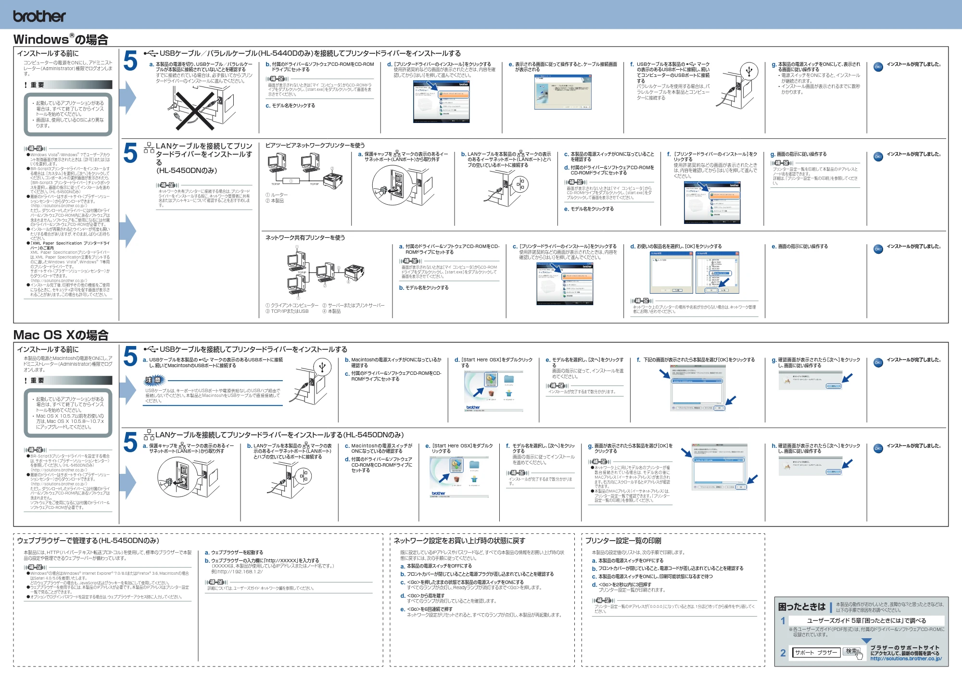This screenshot has height=680, width=962.
Task: Click the e. <GO>を6回連続で押す step
Action: (x=426, y=609)
